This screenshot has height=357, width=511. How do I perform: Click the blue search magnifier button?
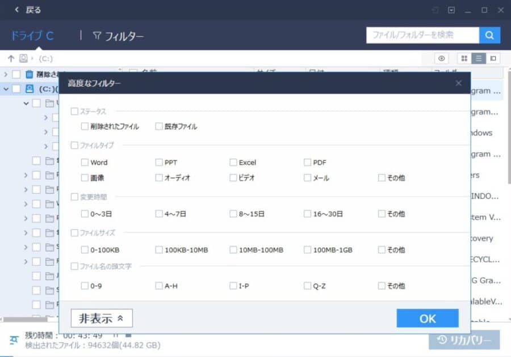(x=489, y=35)
